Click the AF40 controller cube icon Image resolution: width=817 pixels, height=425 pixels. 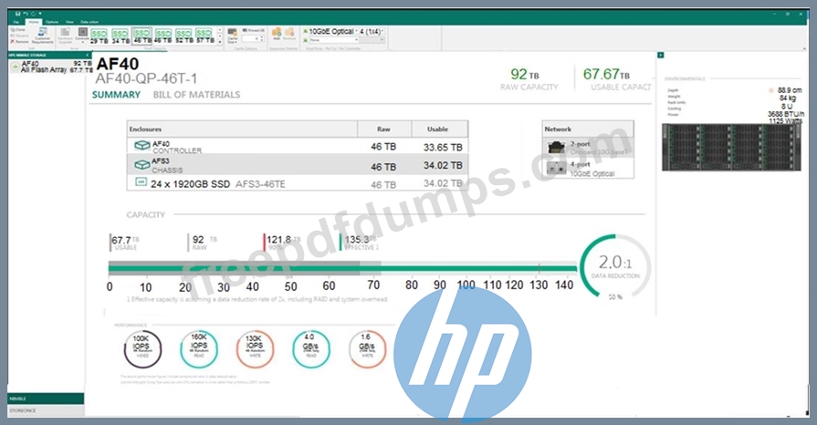click(x=141, y=145)
